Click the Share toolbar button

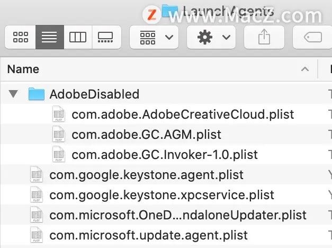point(264,37)
